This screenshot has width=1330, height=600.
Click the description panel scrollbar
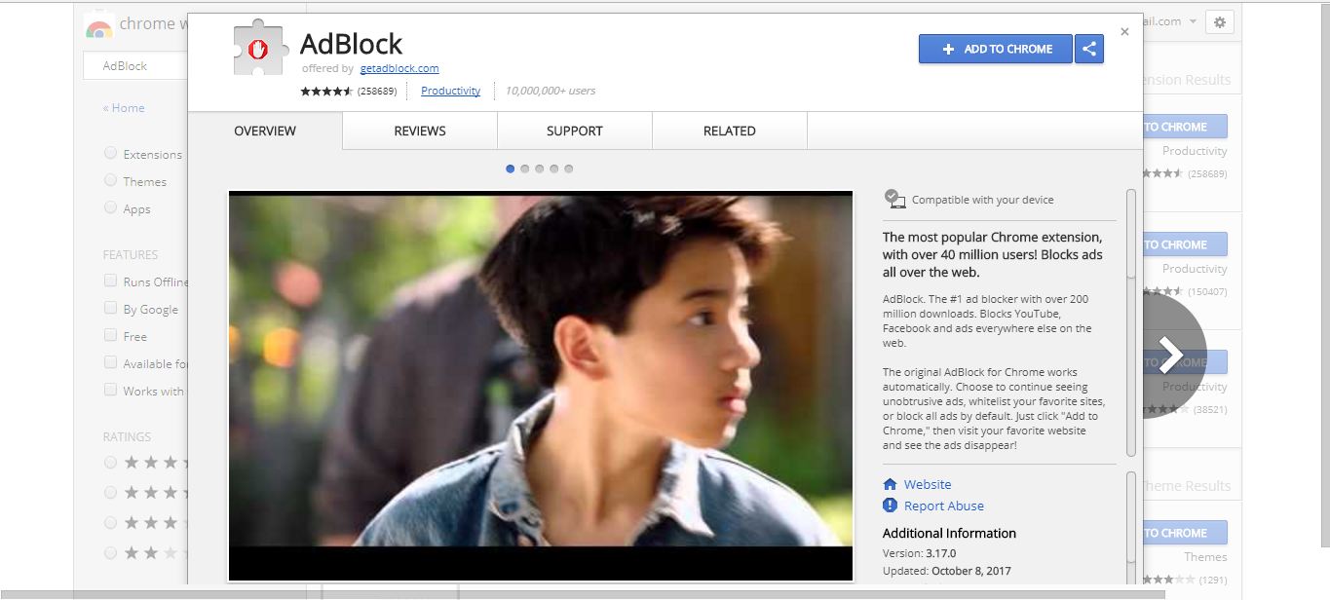[x=1131, y=322]
